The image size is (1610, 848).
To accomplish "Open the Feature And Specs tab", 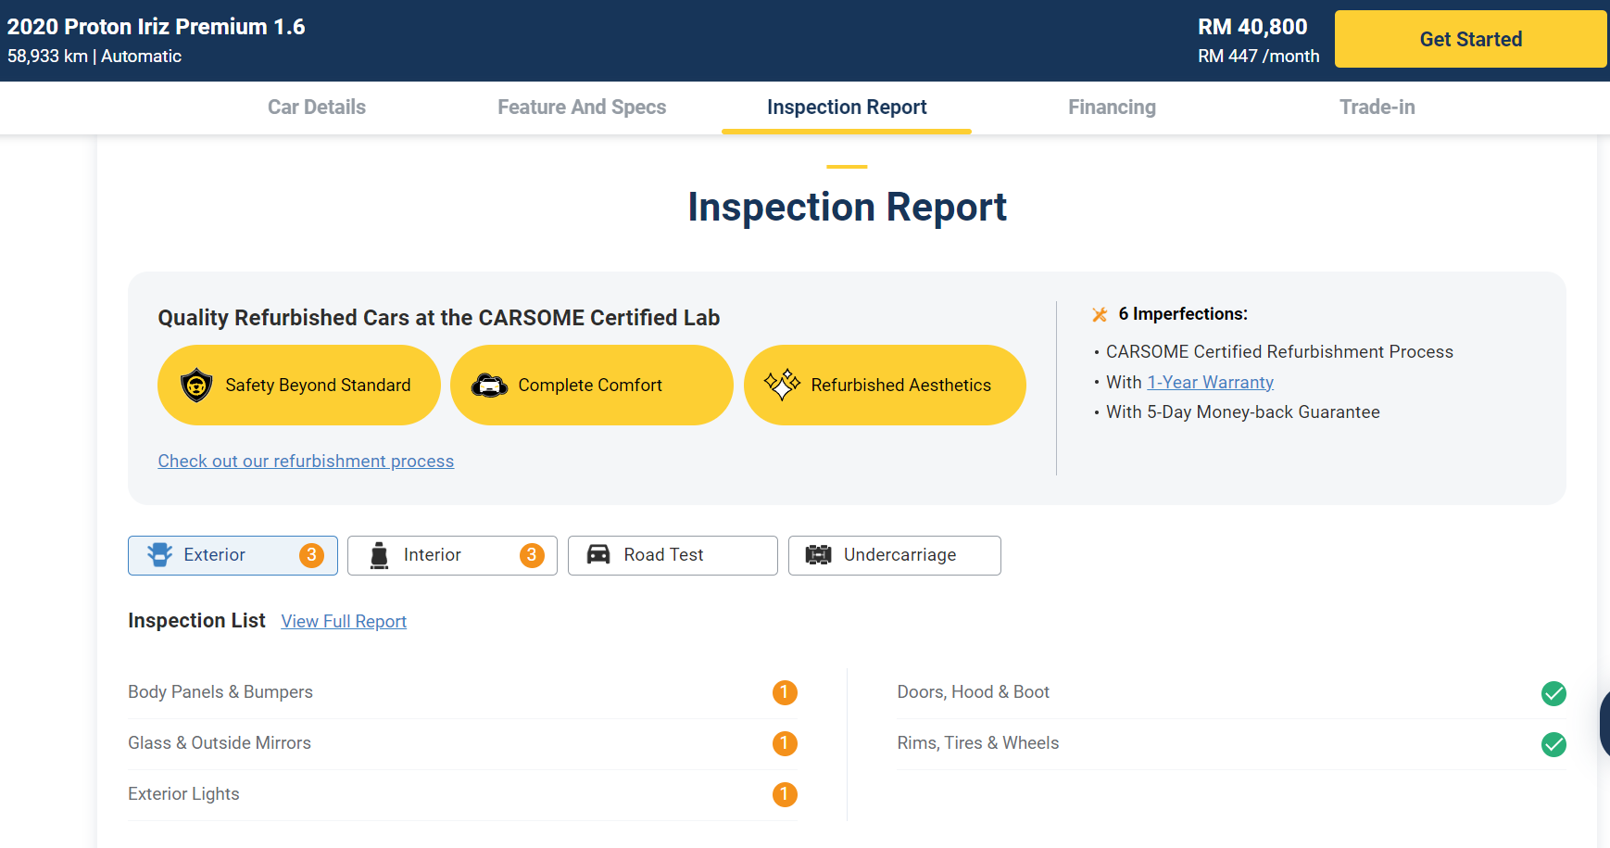I will [582, 108].
